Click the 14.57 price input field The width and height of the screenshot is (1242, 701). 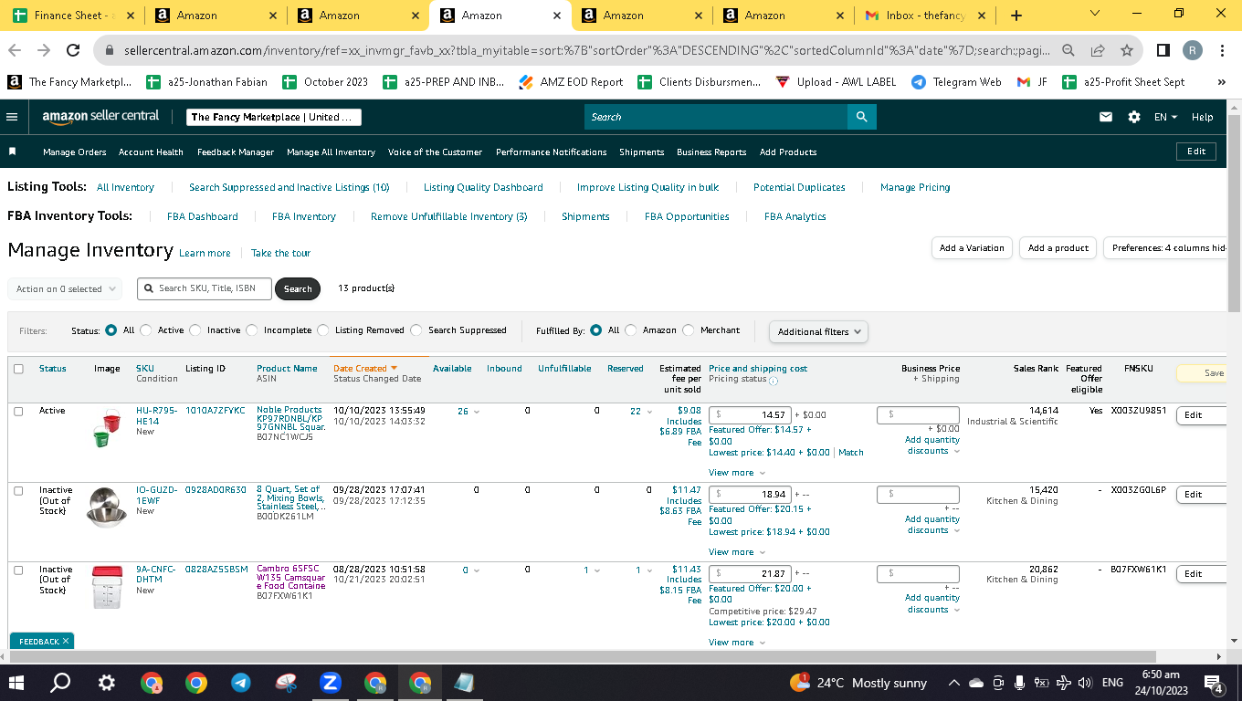click(x=750, y=415)
